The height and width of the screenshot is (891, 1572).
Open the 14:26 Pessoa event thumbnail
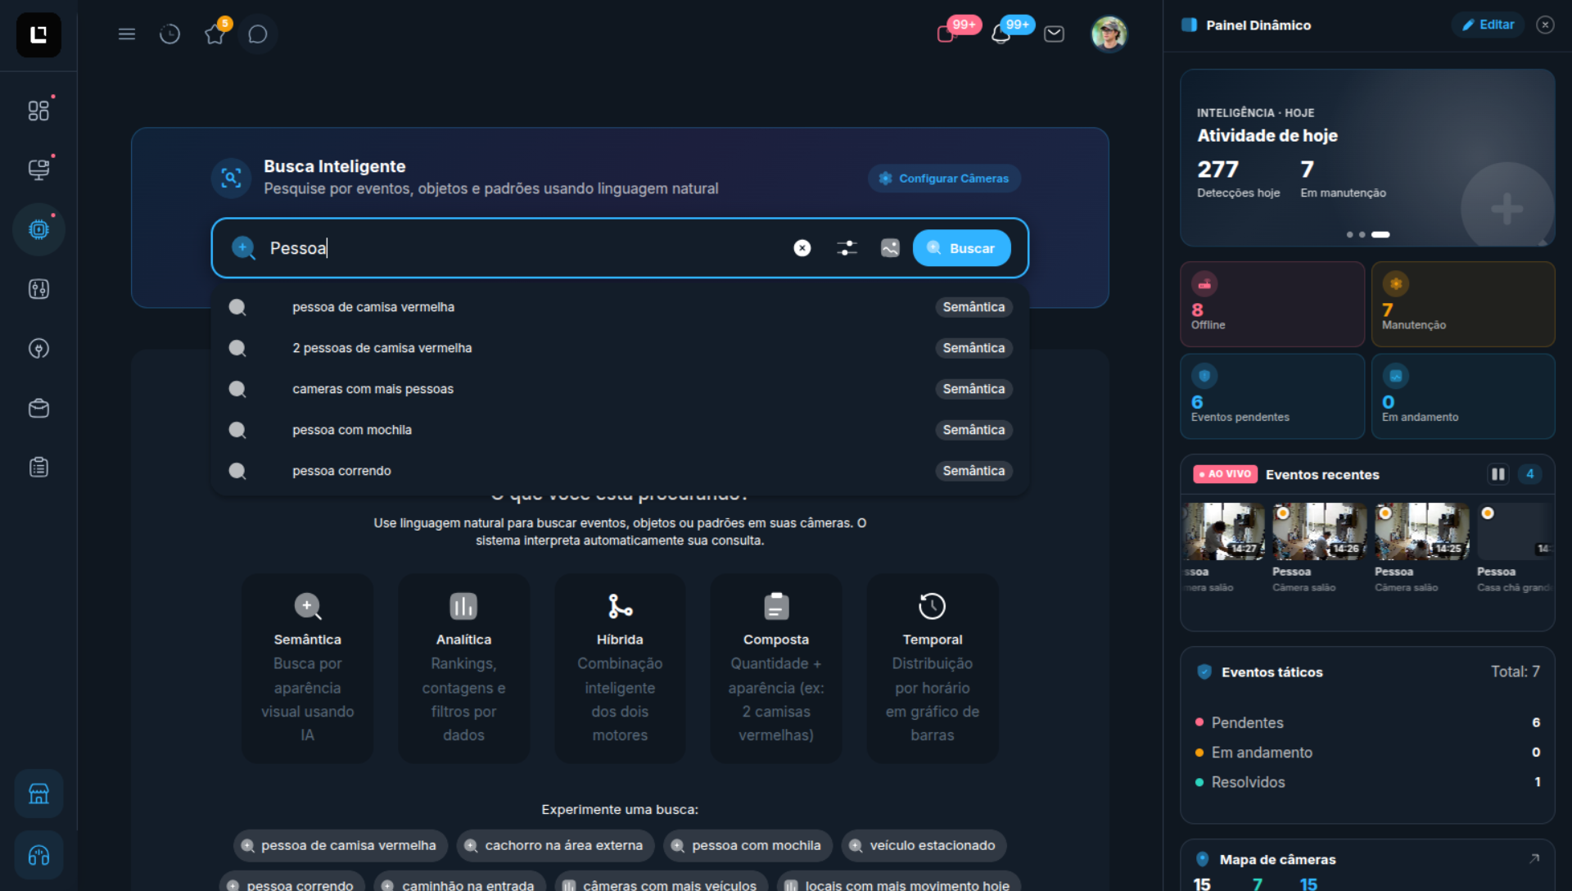tap(1319, 531)
